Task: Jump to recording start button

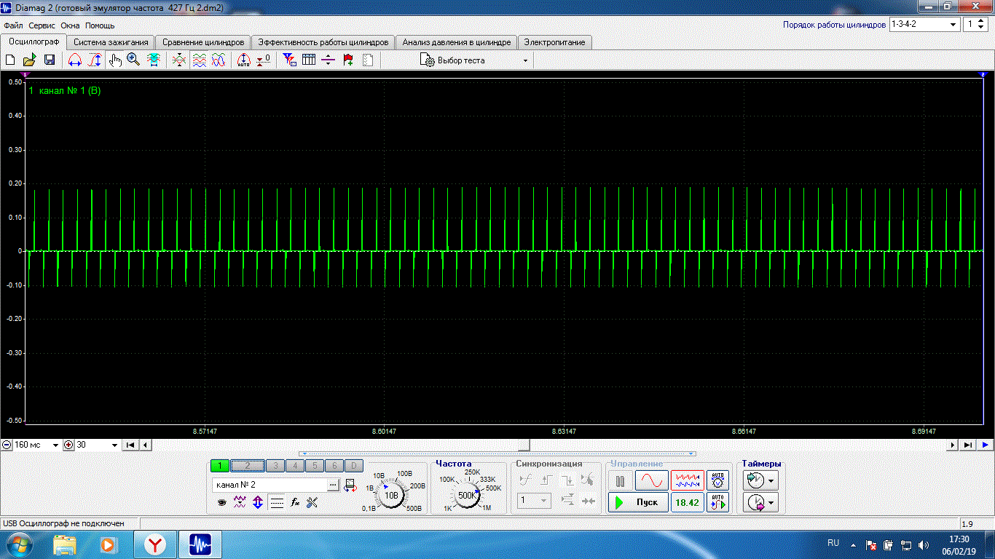Action: click(130, 445)
